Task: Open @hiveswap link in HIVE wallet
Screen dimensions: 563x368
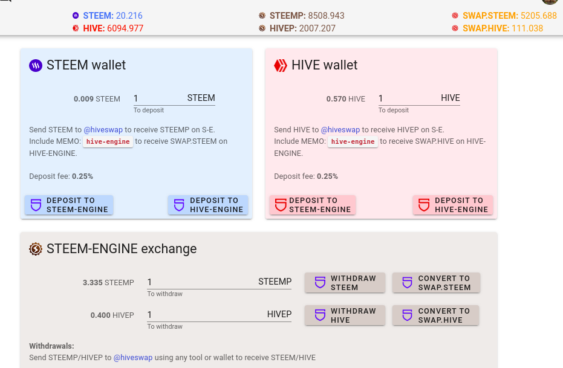Action: [340, 130]
